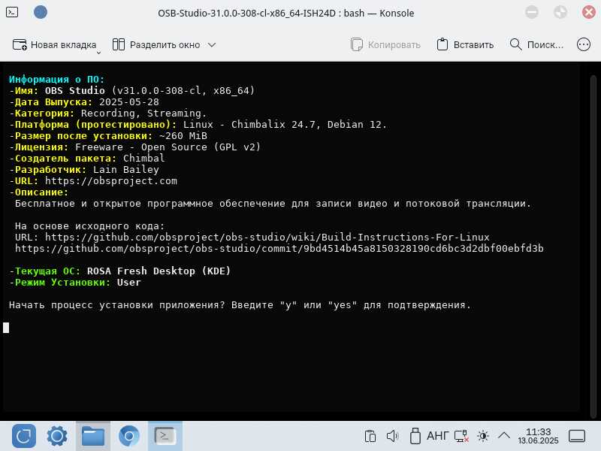Image resolution: width=601 pixels, height=451 pixels.
Task: Click the developer name 'Lain Bailey'
Action: (x=126, y=170)
